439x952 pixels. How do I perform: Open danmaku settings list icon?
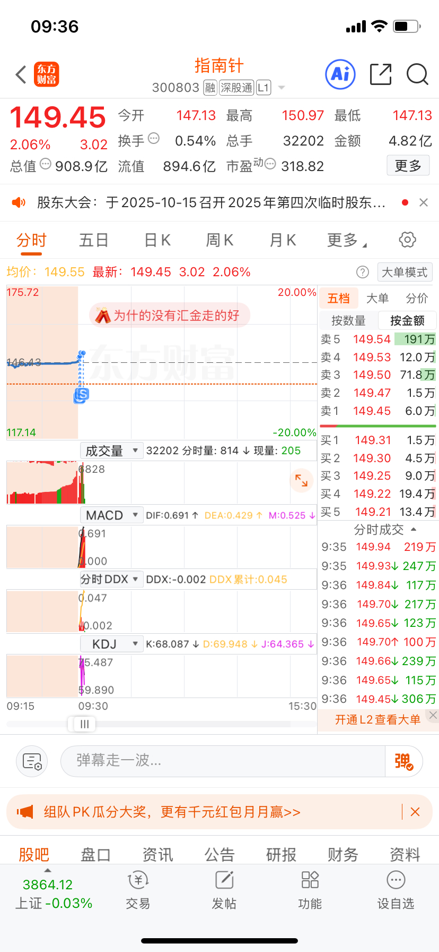click(x=32, y=761)
